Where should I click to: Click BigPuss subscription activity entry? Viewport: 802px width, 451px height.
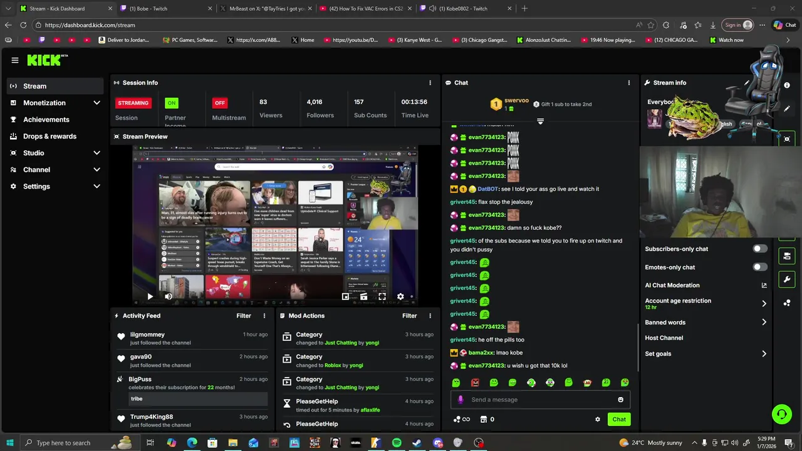click(192, 389)
